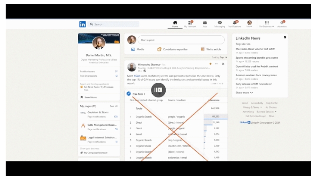Open the Home tab
317x185 pixels.
point(175,24)
